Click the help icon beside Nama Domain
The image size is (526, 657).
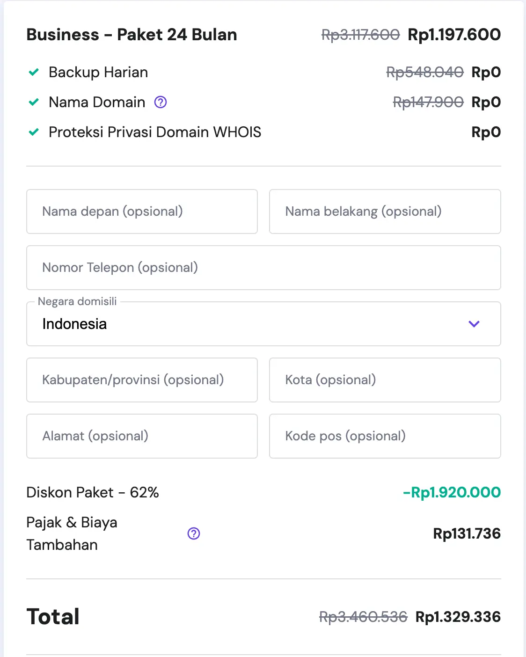coord(161,102)
